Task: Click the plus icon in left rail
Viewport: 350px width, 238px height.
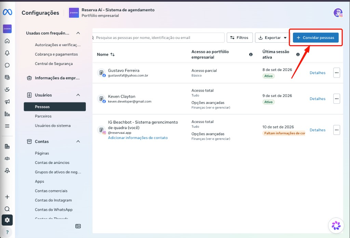Action: click(7, 197)
